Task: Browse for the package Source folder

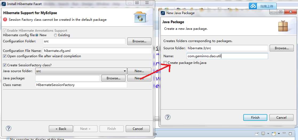Action: 282,48
